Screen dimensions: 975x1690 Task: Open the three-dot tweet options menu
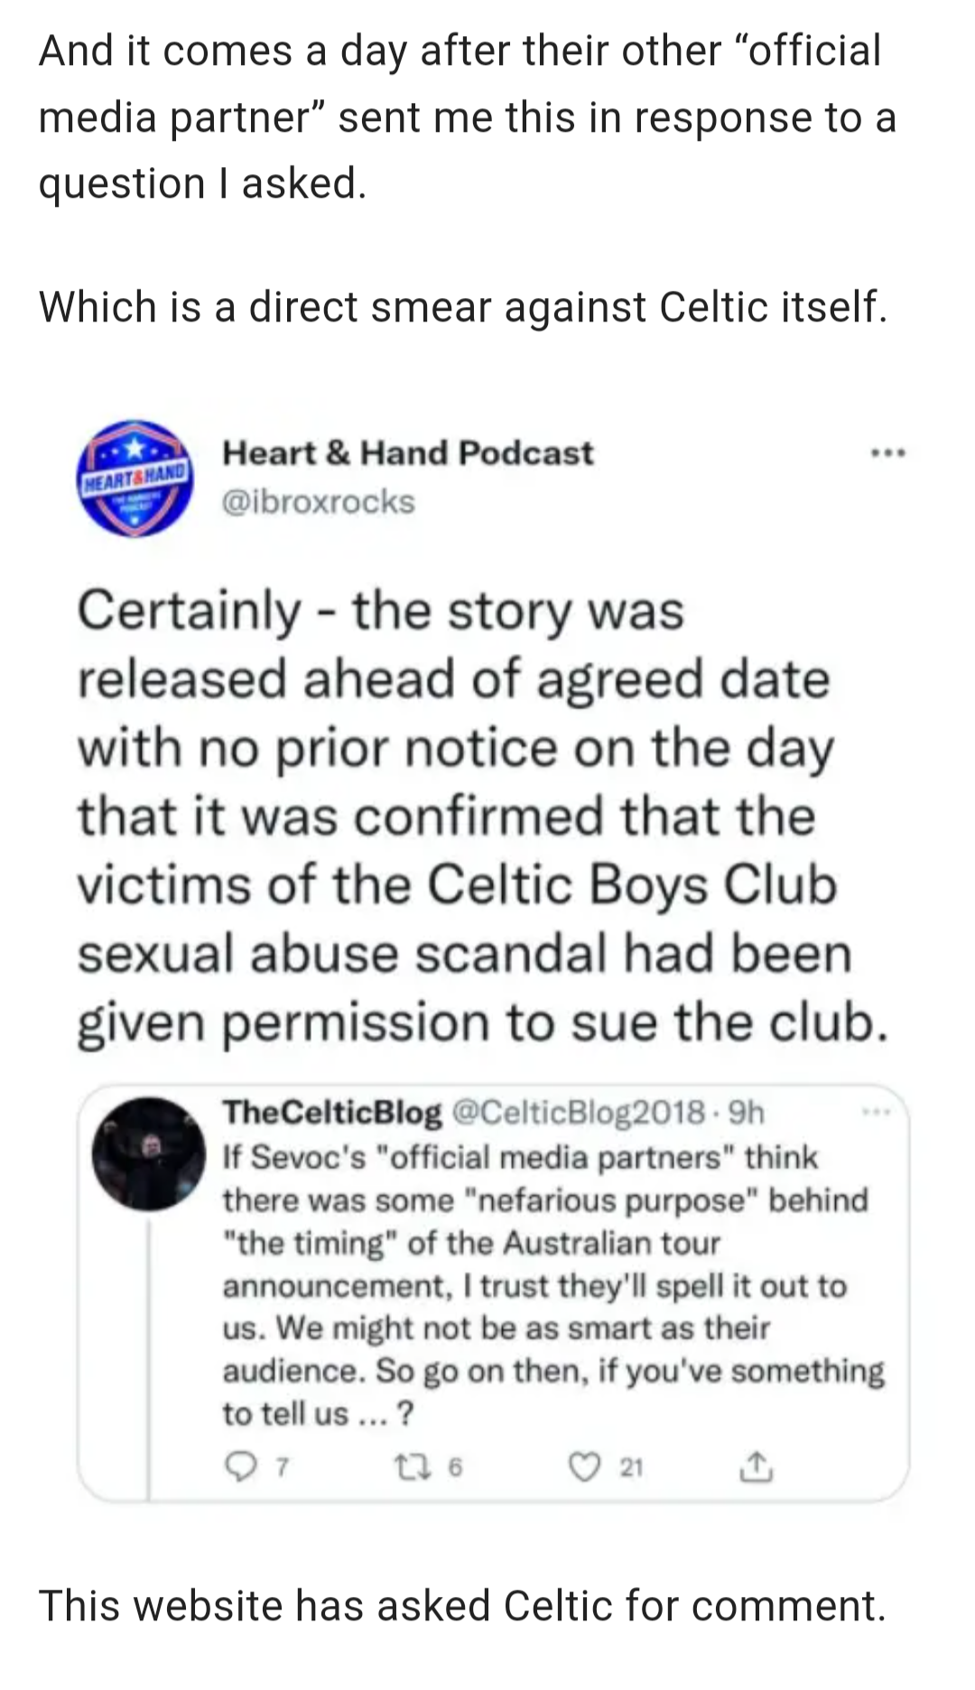click(x=887, y=453)
